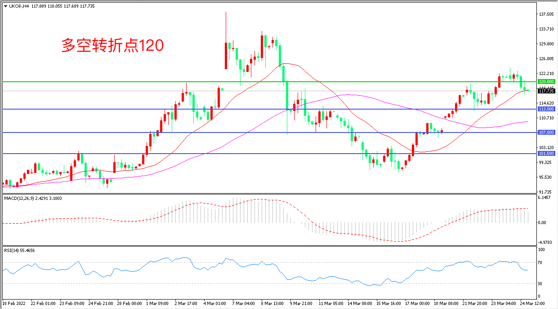Image resolution: width=558 pixels, height=309 pixels.
Task: Click the 1 Mar 09:00 time axis label
Action: point(157,304)
